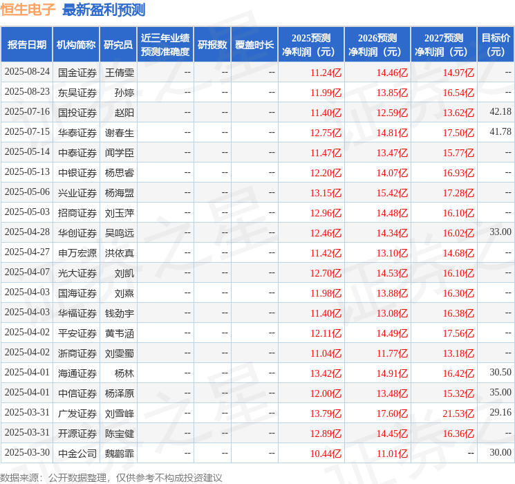Click the 研报数 column header
This screenshot has height=484, width=515.
[212, 45]
